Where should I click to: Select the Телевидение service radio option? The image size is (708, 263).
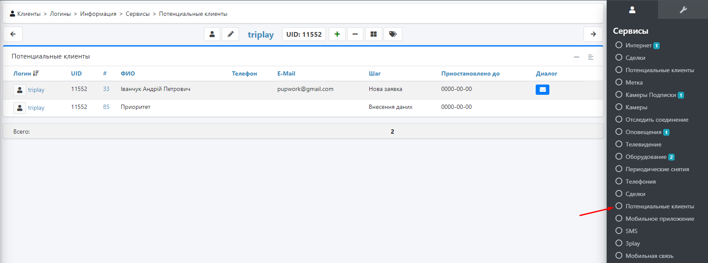pyautogui.click(x=619, y=144)
